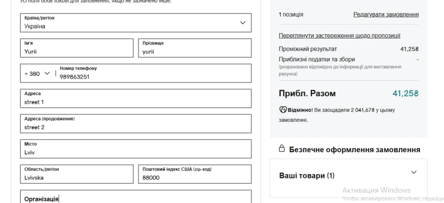Click the savings message Ви заощадили text
The image size is (444, 203).
(336, 115)
